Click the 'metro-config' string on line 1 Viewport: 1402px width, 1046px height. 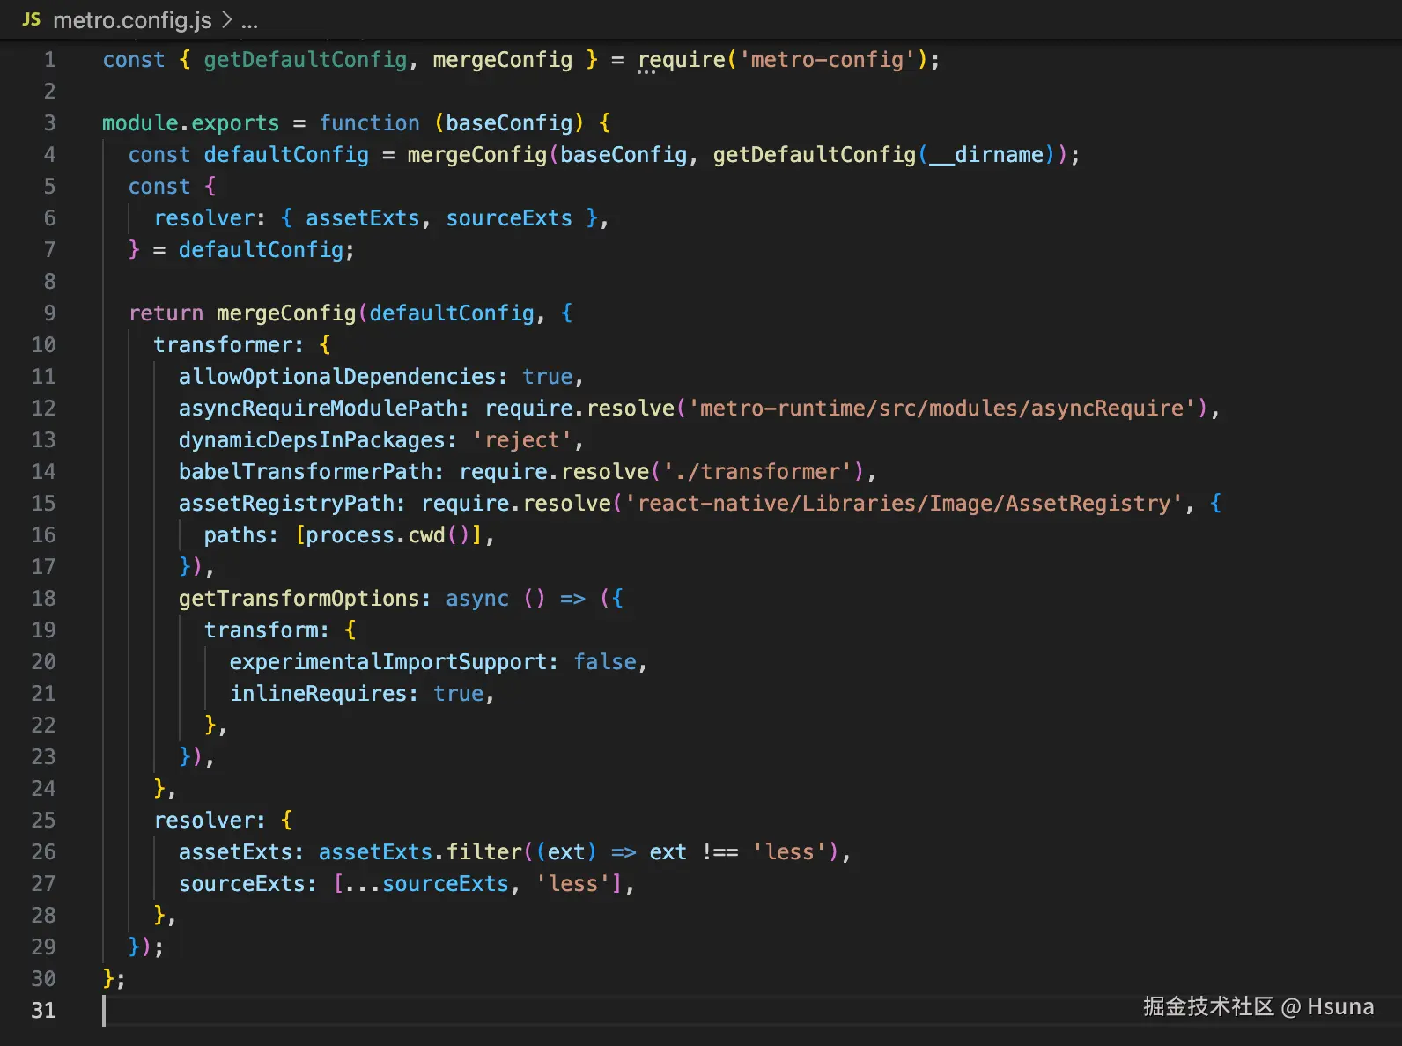[827, 60]
